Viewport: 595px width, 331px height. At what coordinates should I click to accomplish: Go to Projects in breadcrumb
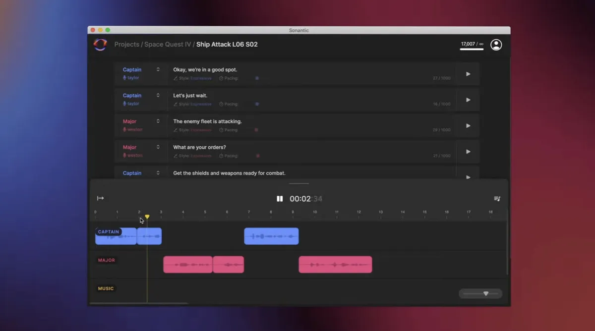click(127, 45)
